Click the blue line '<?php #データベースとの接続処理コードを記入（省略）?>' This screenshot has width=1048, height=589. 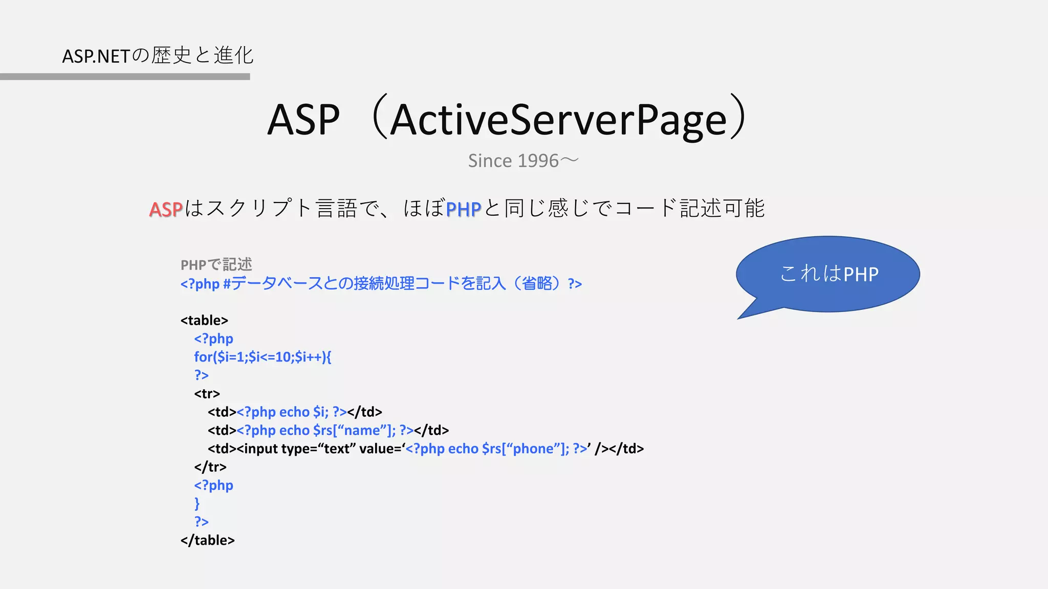pyautogui.click(x=381, y=283)
